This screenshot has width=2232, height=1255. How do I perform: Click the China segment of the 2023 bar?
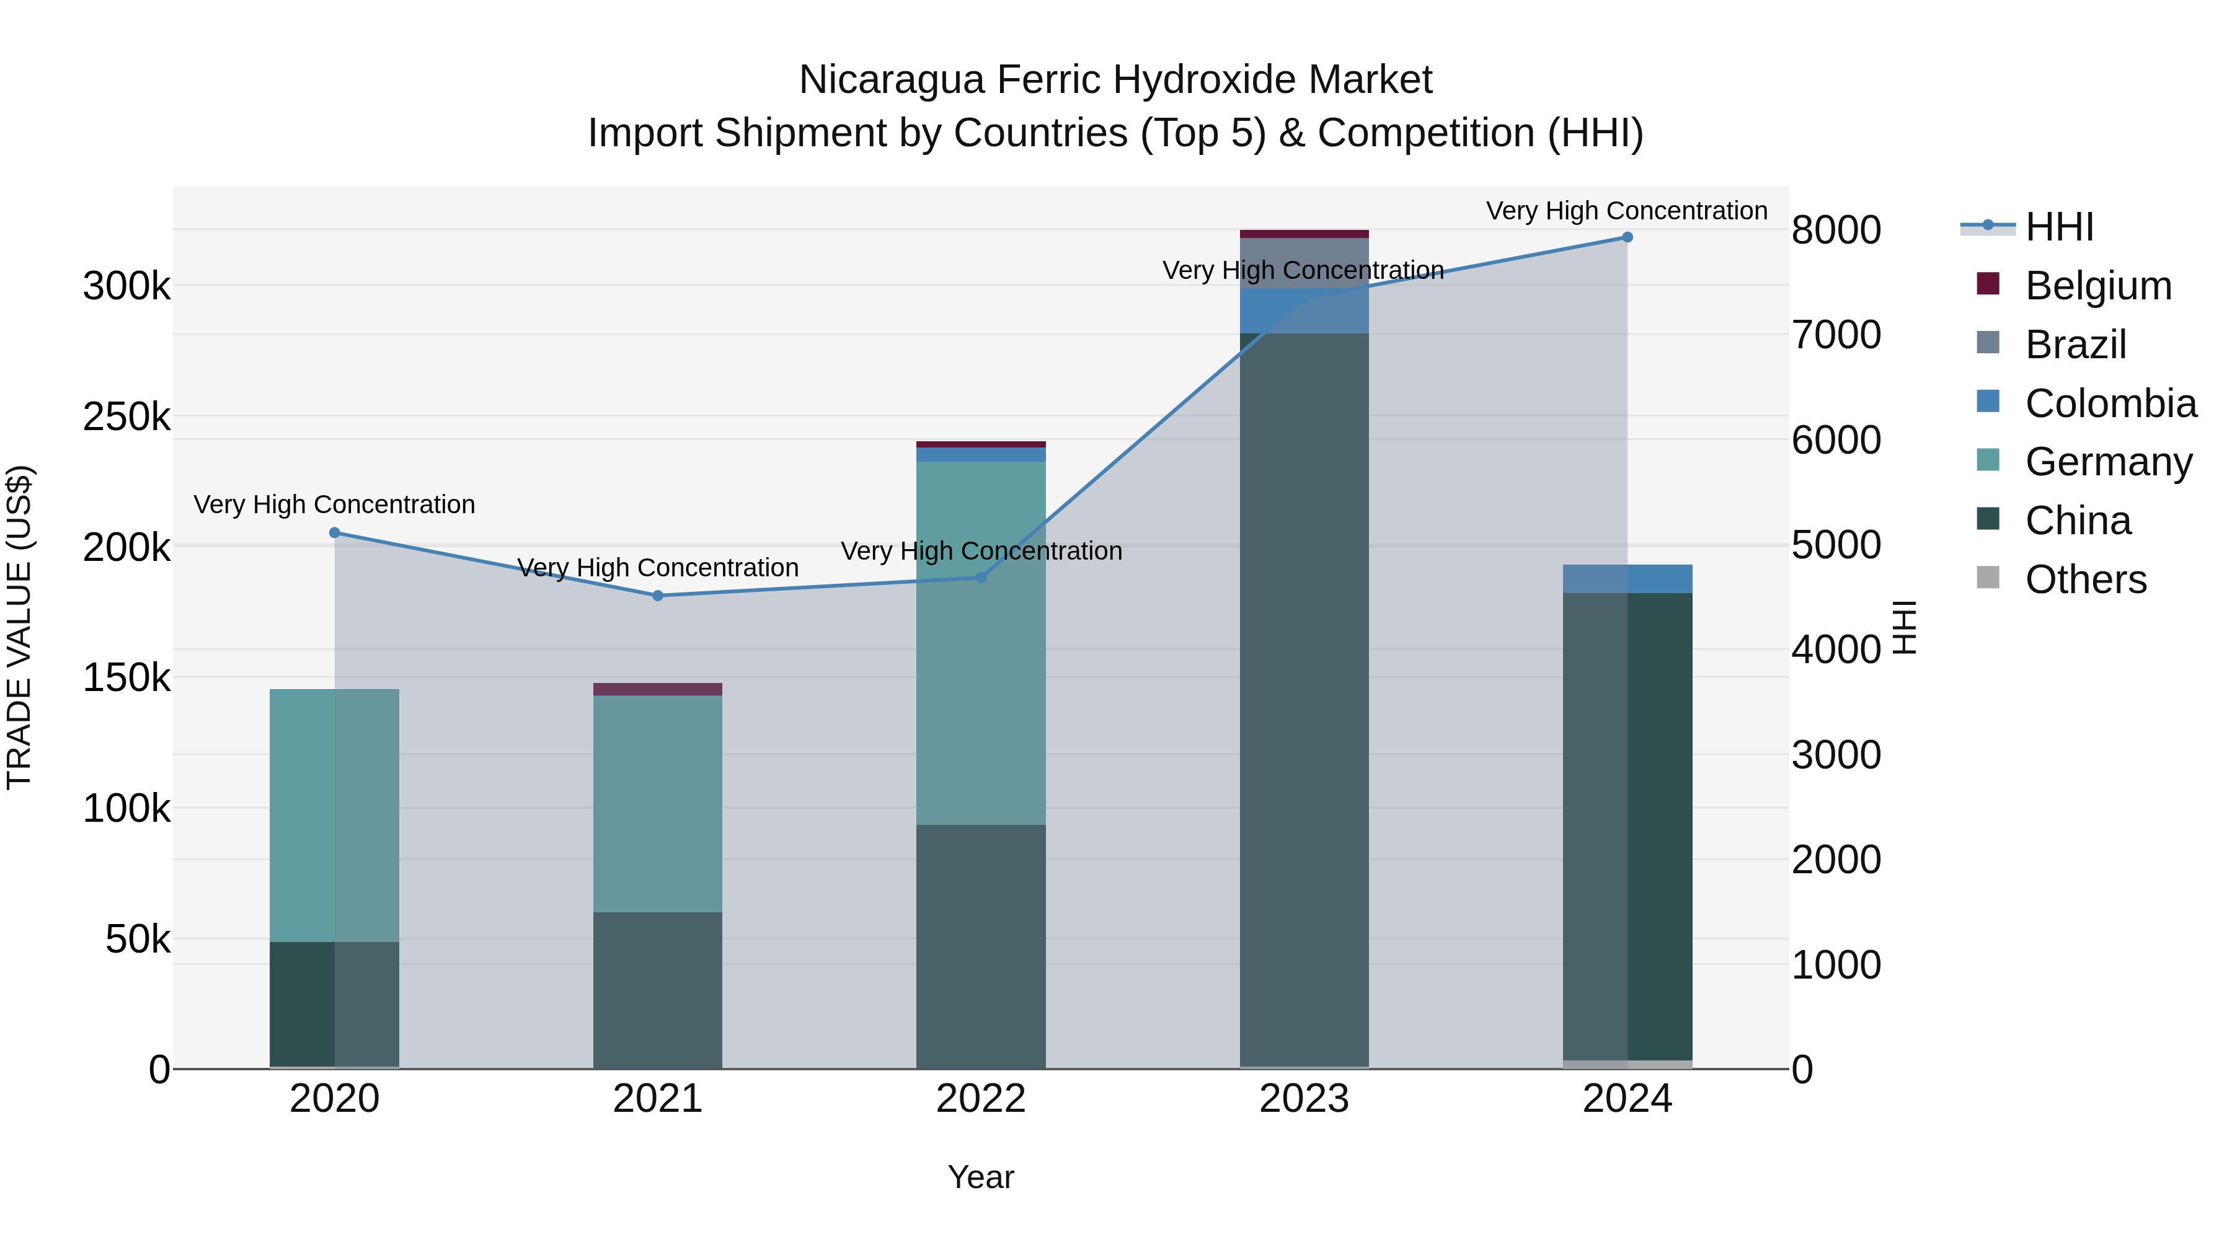1304,700
